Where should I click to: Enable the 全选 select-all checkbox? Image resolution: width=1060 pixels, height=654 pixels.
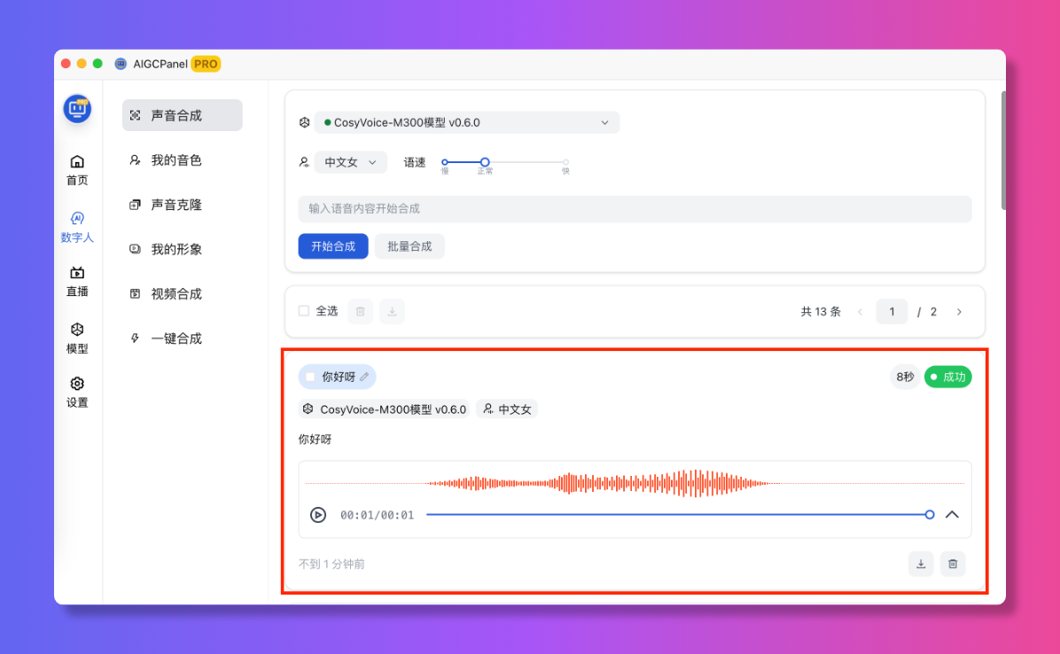click(x=303, y=311)
